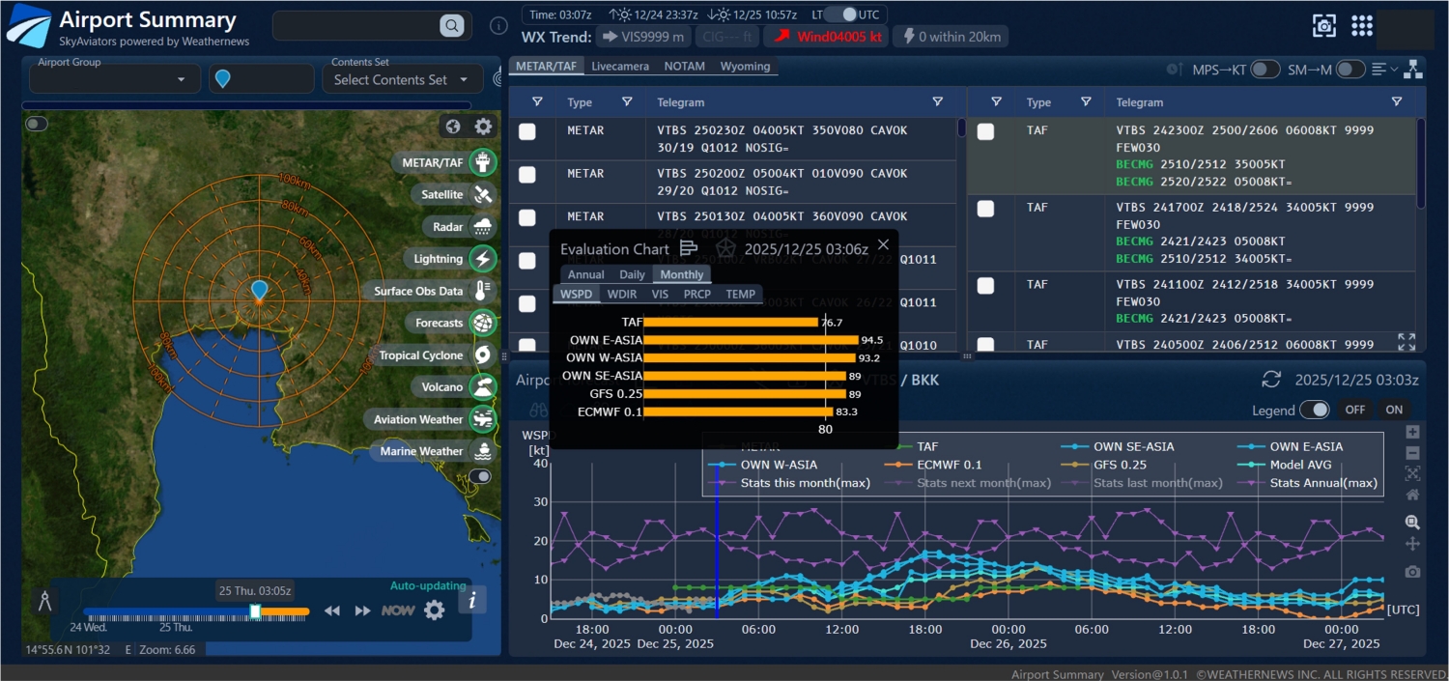Click the Satellite layer icon
Viewport: 1449px width, 681px height.
(483, 195)
